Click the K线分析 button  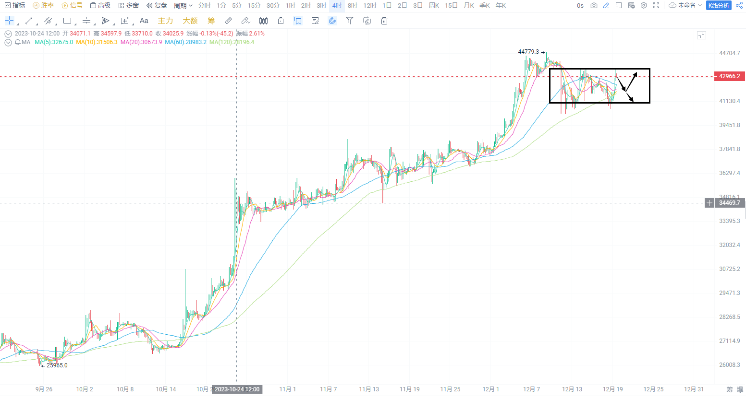(719, 5)
